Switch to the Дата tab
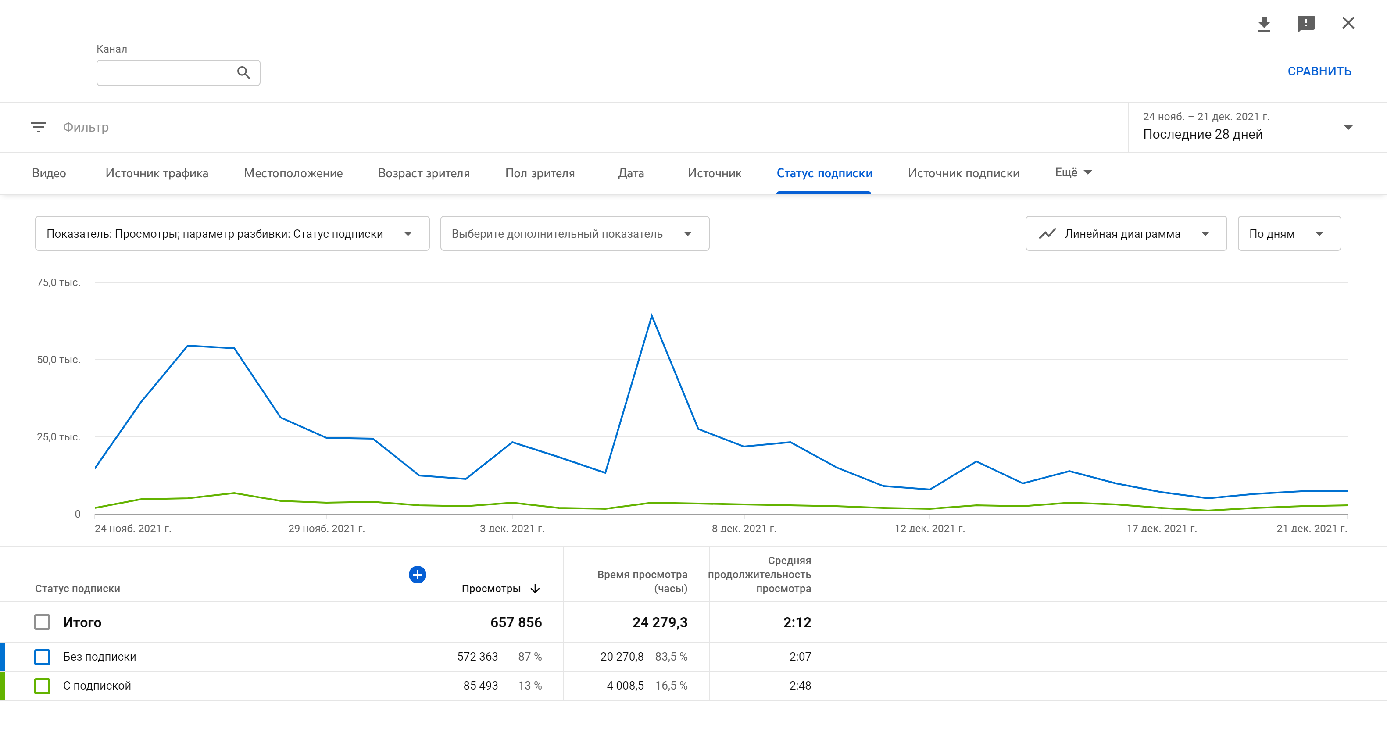The height and width of the screenshot is (740, 1387). click(630, 173)
